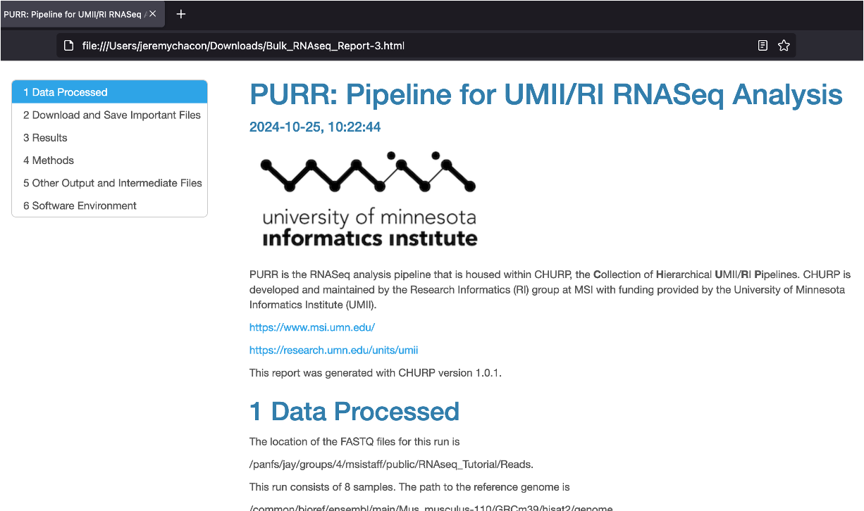Image resolution: width=864 pixels, height=511 pixels.
Task: Open a new browser tab
Action: coord(181,14)
